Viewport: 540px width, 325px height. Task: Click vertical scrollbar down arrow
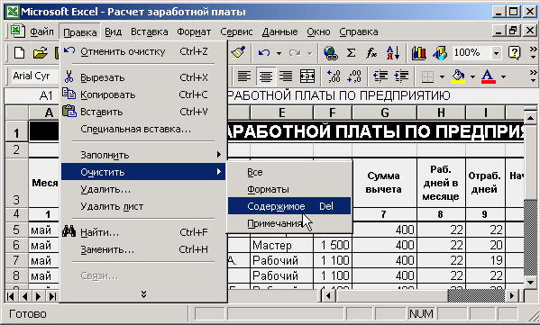click(530, 283)
